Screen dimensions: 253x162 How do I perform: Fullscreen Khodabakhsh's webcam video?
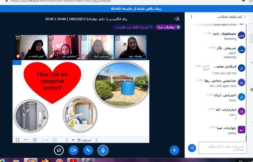pyautogui.click(x=51, y=38)
